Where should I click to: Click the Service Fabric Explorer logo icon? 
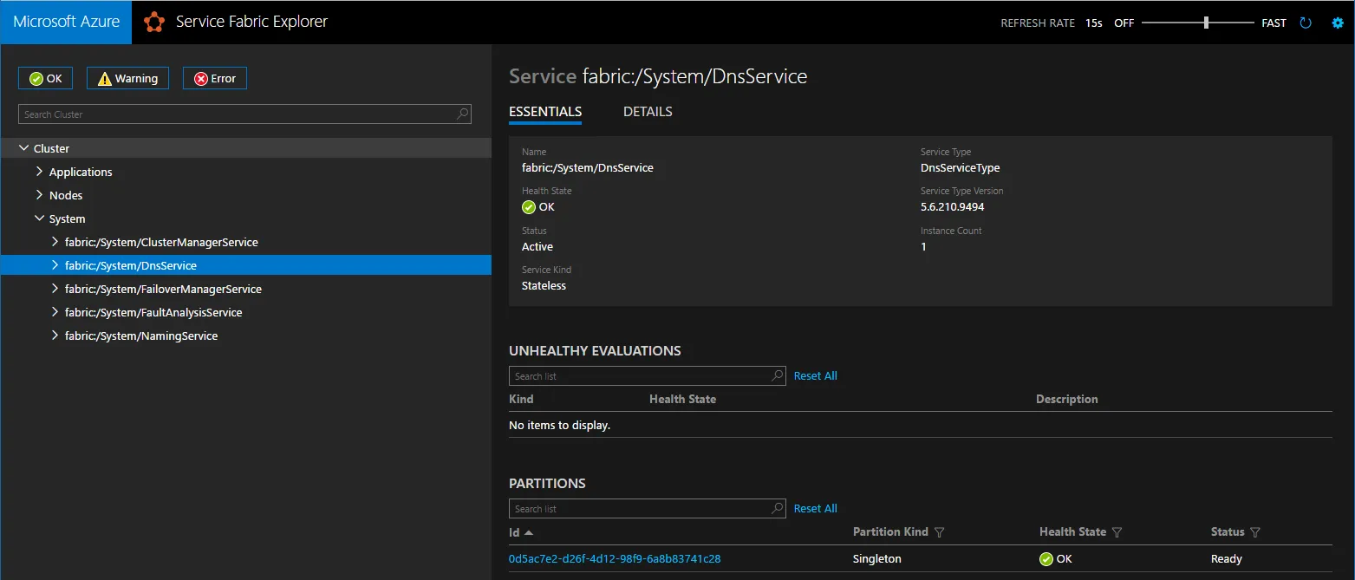click(x=154, y=23)
